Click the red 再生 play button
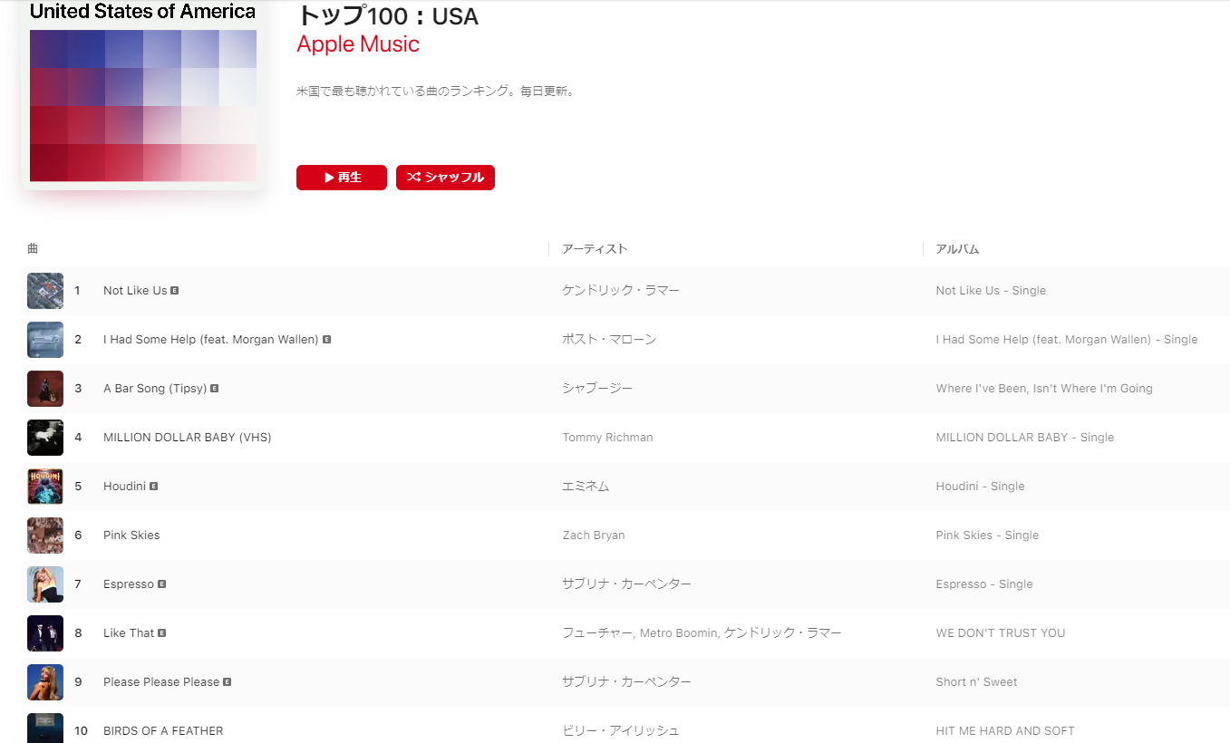Screen dimensions: 1230x743 click(342, 178)
